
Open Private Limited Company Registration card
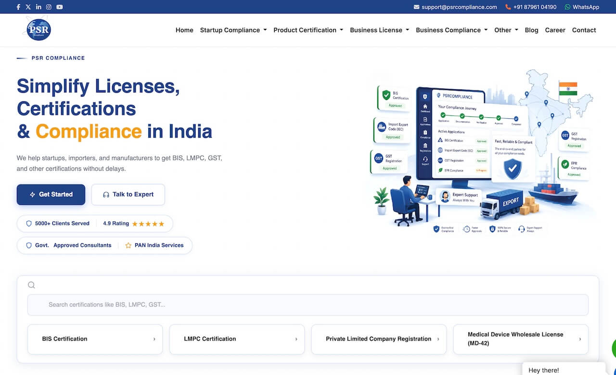click(x=379, y=339)
